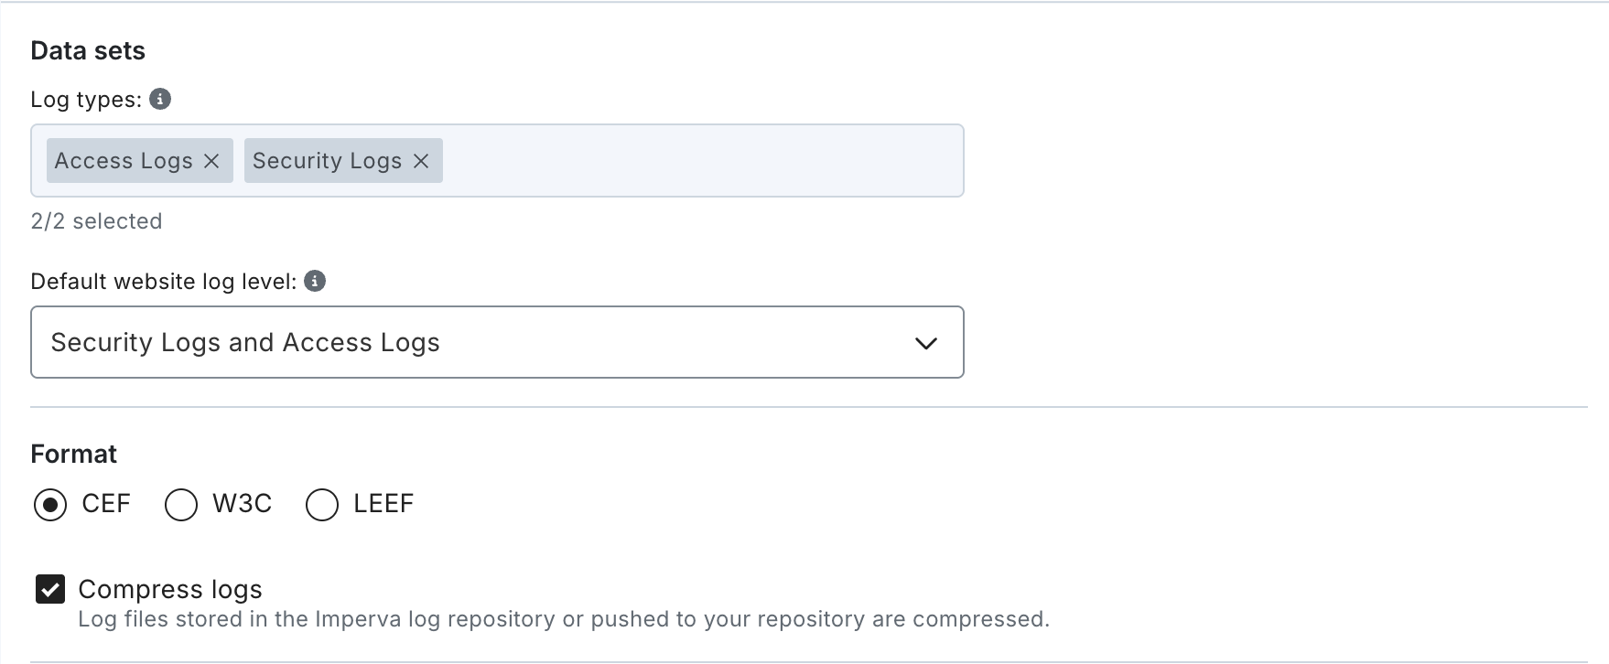Click the '2/2 selected' status text
Screen dimensions: 1609x664
pyautogui.click(x=96, y=220)
